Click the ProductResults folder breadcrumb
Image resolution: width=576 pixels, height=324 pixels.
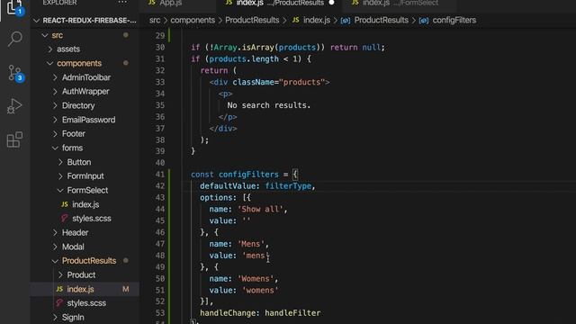pyautogui.click(x=252, y=20)
